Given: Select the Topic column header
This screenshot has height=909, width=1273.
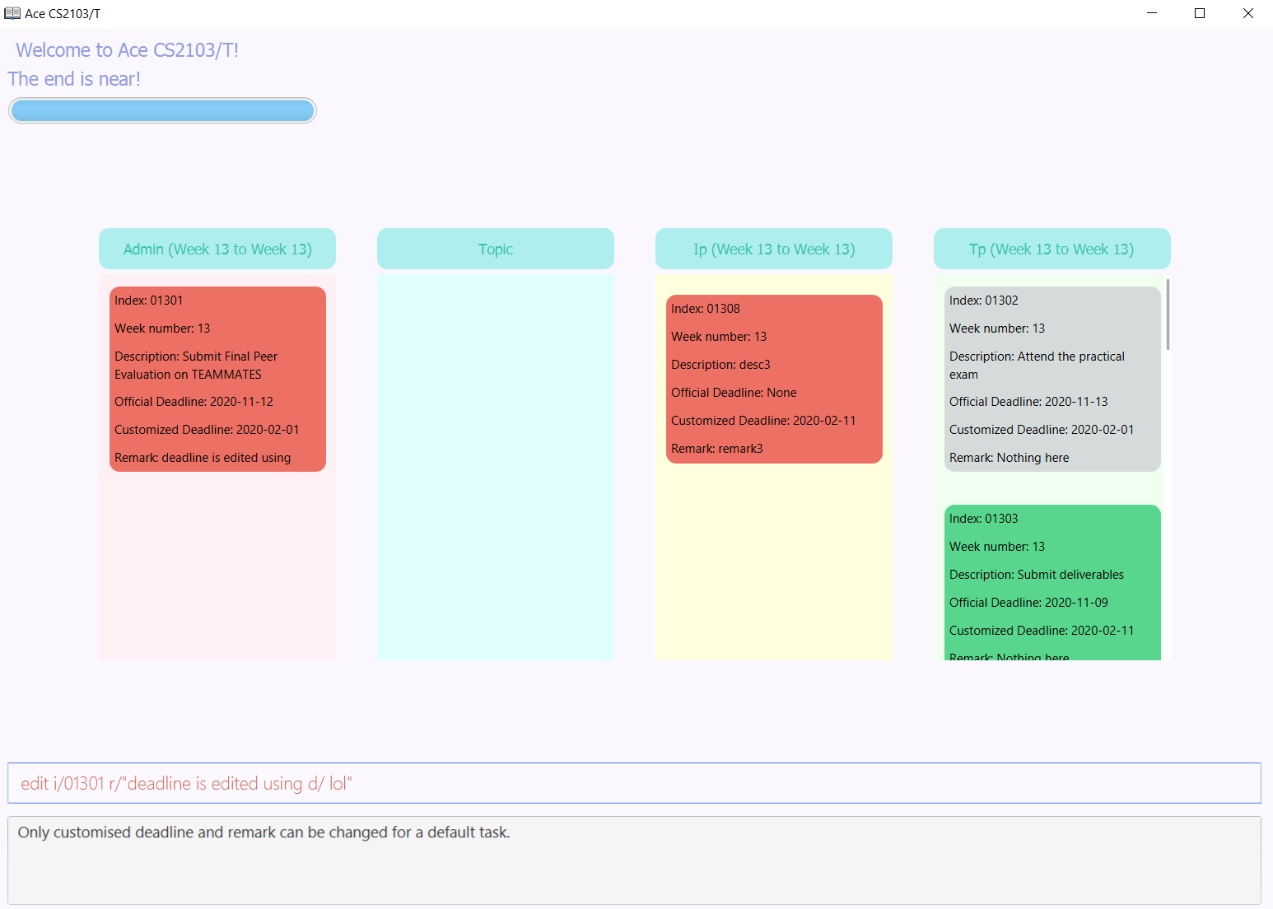Looking at the screenshot, I should pyautogui.click(x=496, y=249).
